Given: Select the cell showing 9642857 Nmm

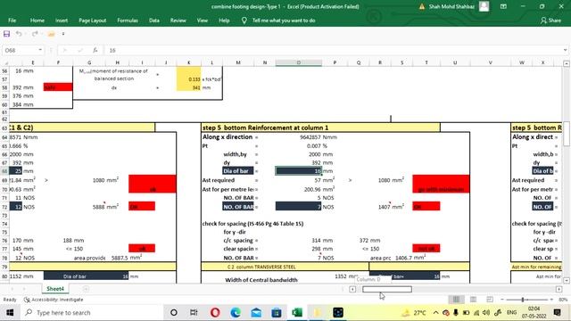Looking at the screenshot, I should coord(299,137).
